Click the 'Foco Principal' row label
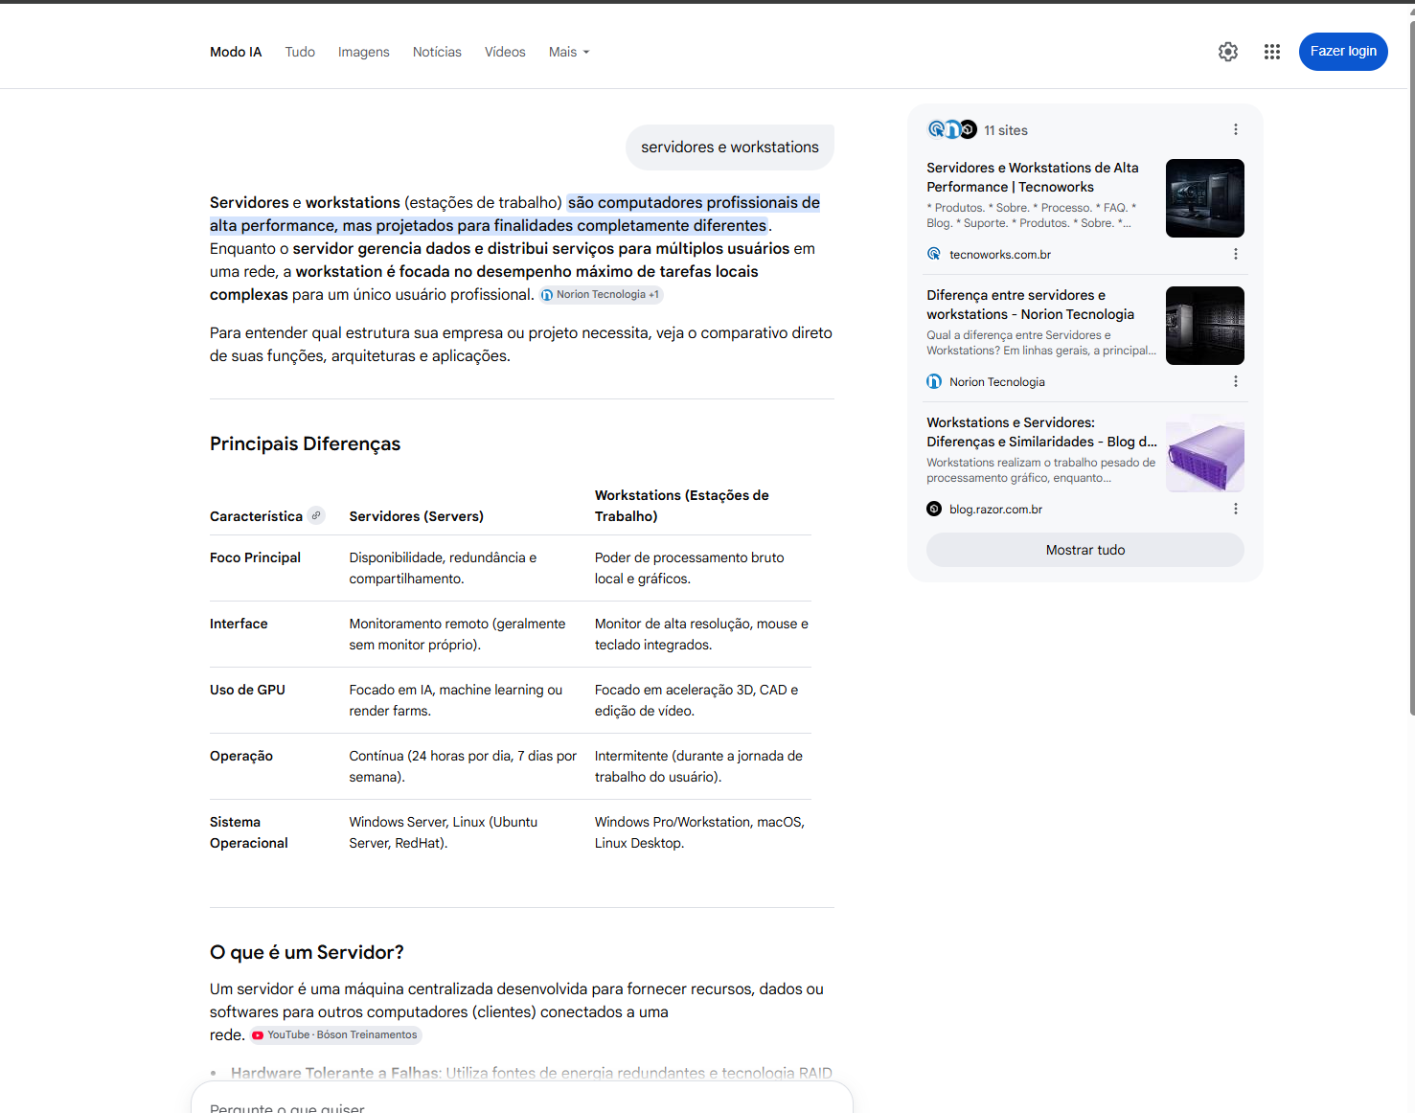The width and height of the screenshot is (1415, 1113). [x=255, y=557]
